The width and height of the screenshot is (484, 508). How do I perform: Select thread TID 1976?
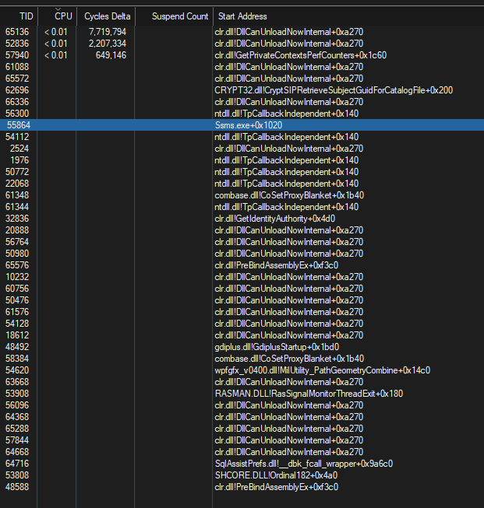tap(242, 160)
